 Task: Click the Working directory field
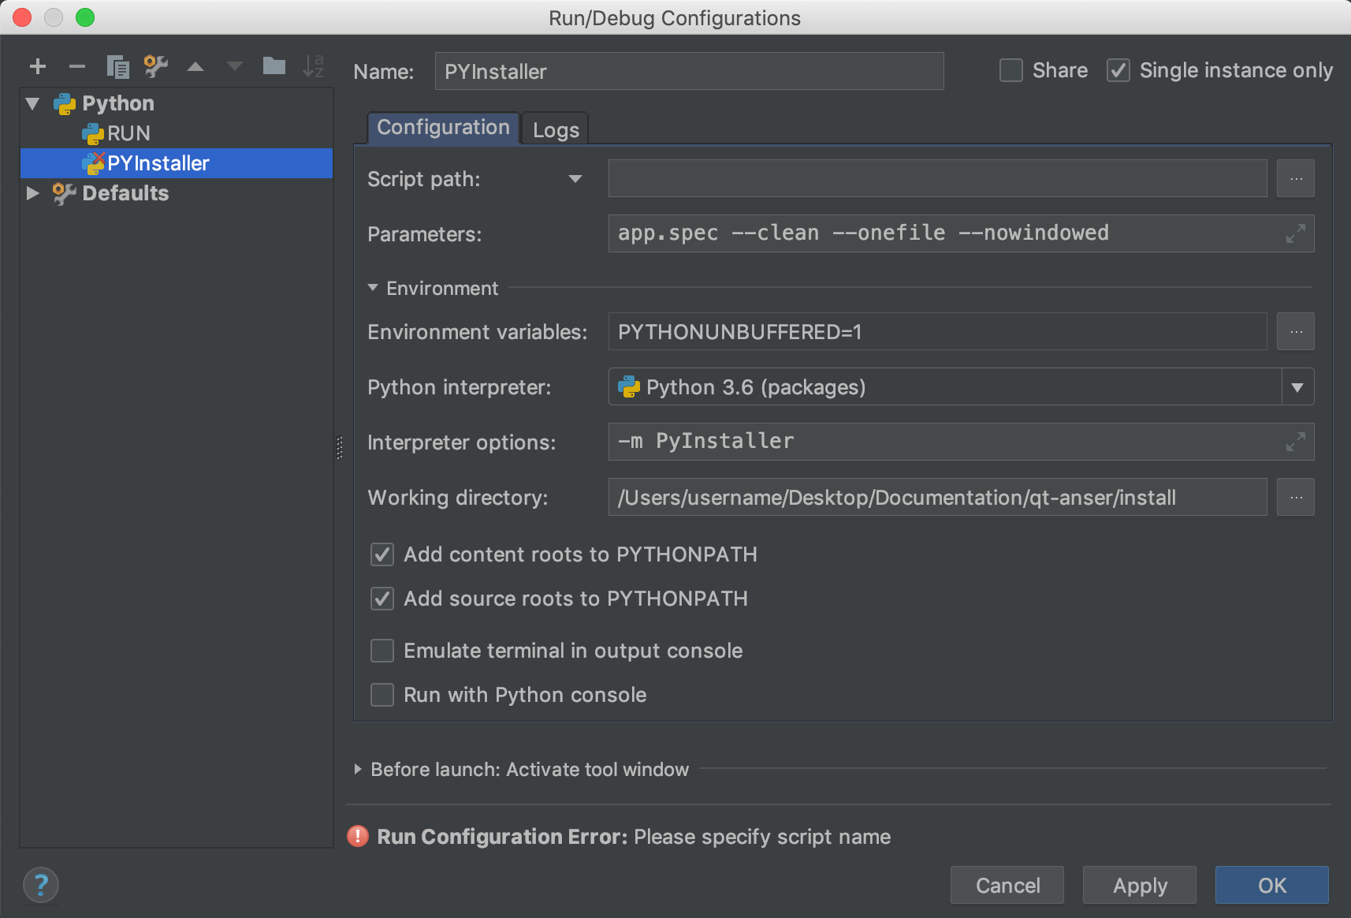pos(937,497)
